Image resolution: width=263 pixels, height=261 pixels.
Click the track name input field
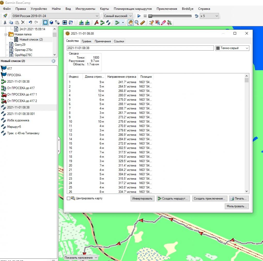click(140, 48)
